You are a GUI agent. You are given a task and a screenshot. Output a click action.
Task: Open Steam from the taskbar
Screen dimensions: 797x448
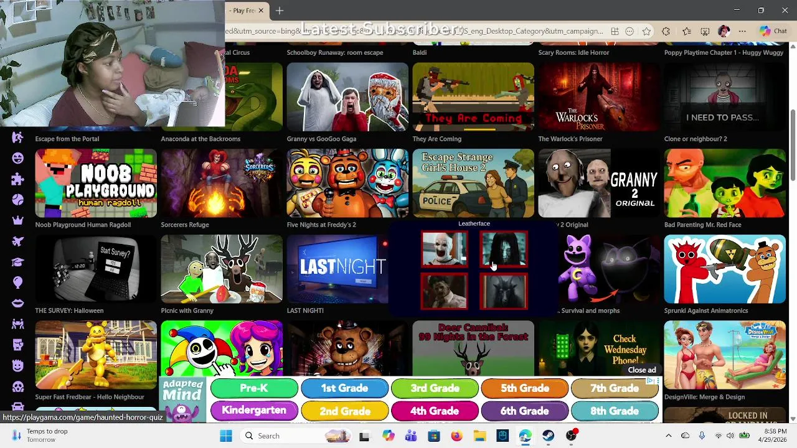click(548, 436)
